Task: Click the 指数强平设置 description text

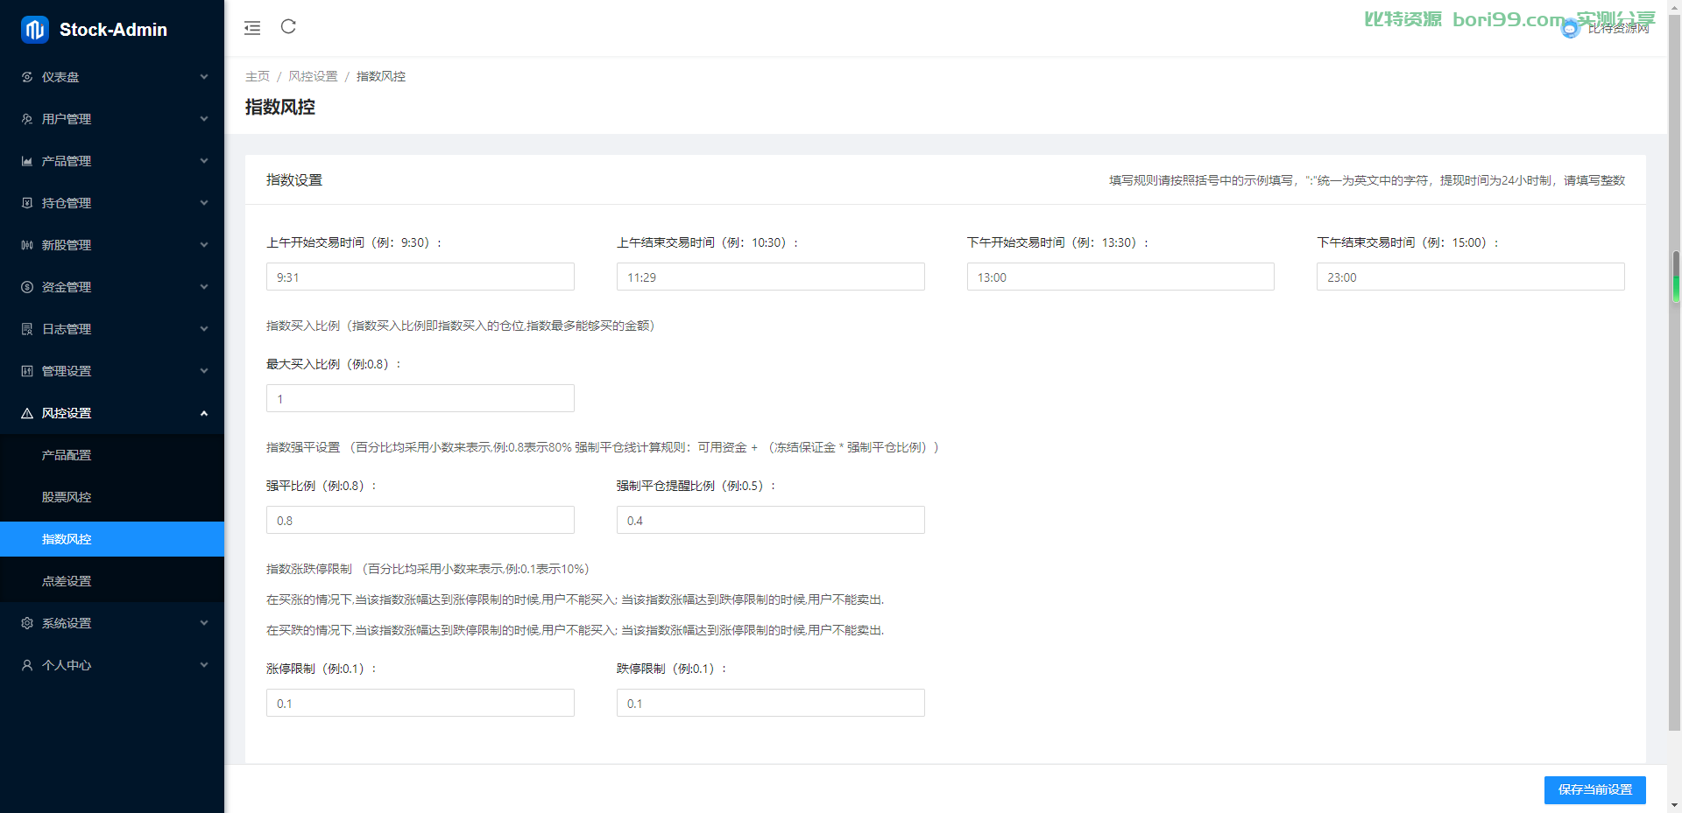Action: [x=603, y=447]
